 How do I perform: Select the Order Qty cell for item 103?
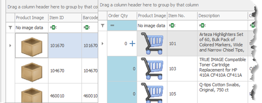pyautogui.click(x=122, y=69)
